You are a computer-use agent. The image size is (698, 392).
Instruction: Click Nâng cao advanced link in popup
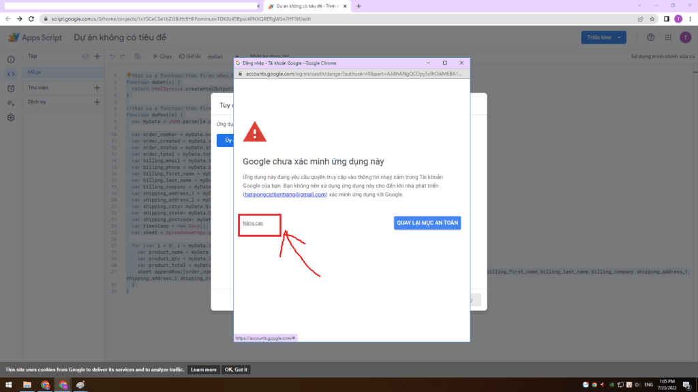coord(253,223)
